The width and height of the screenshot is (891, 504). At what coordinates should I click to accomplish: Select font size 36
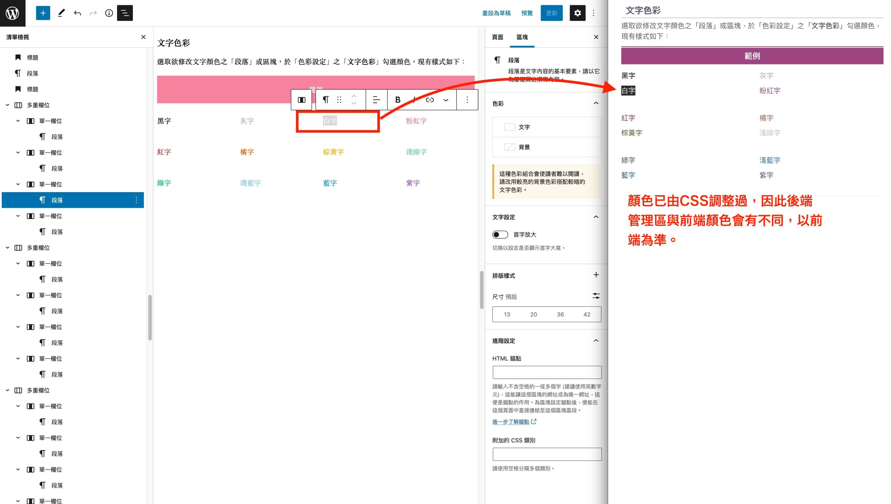[x=560, y=315]
